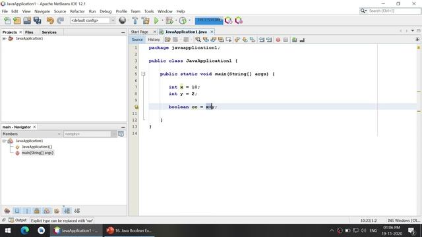Viewport: 422px width, 237px height.
Task: Click the memory usage bar in toolbar
Action: click(x=209, y=20)
